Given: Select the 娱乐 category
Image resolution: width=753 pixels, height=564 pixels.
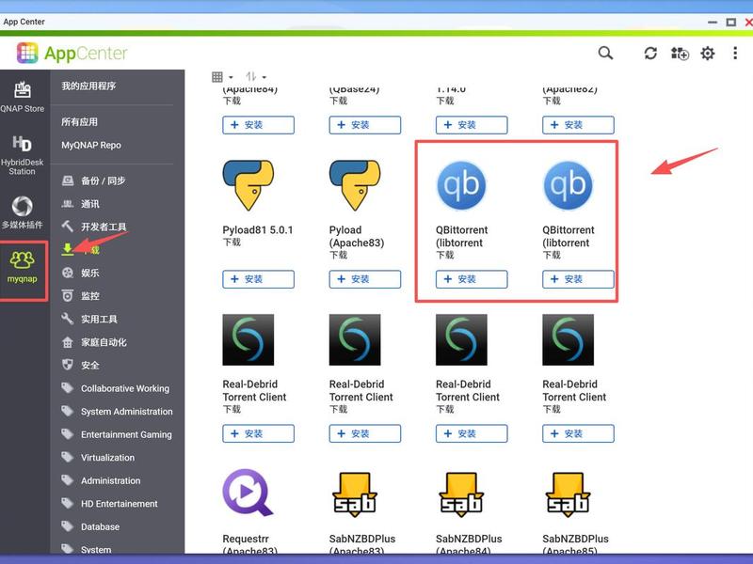Looking at the screenshot, I should coord(81,273).
